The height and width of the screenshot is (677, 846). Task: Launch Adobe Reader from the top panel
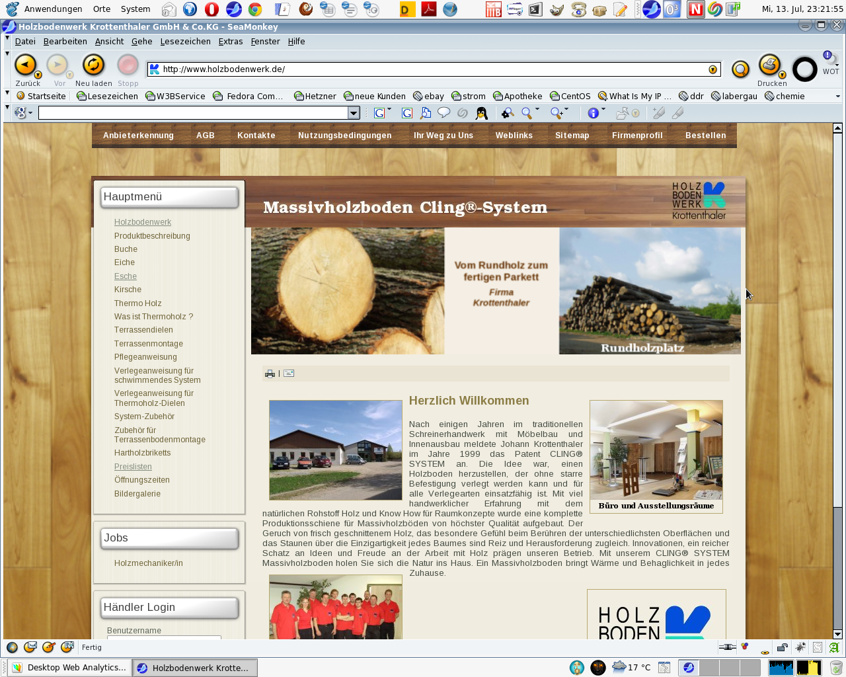(x=429, y=9)
